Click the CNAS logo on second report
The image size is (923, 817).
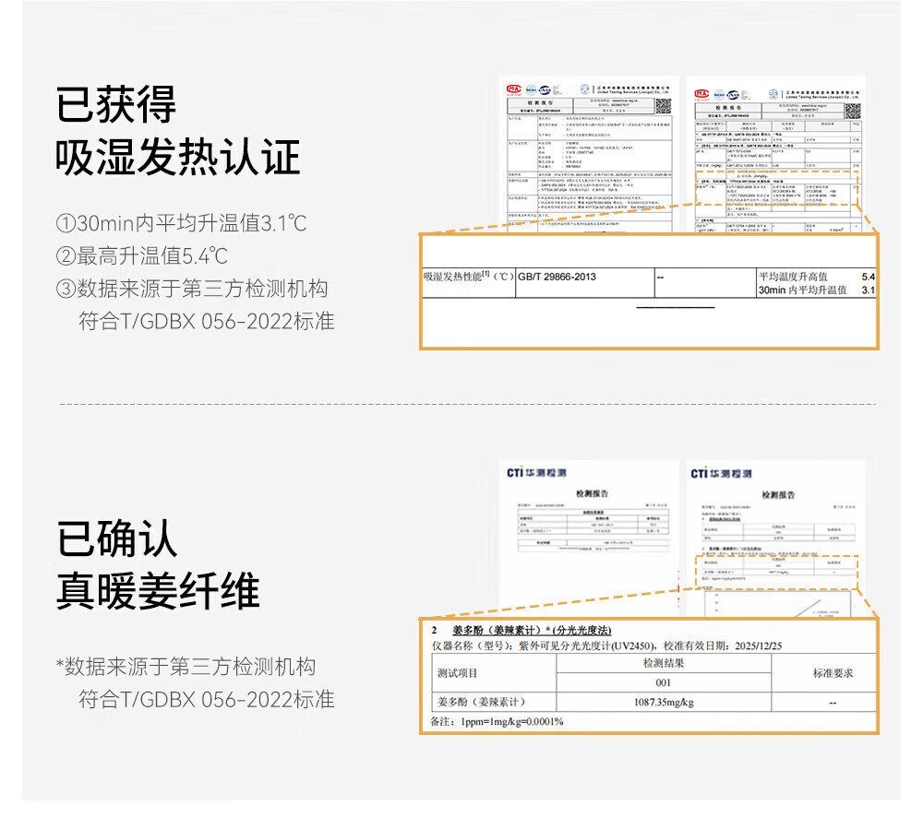point(733,94)
